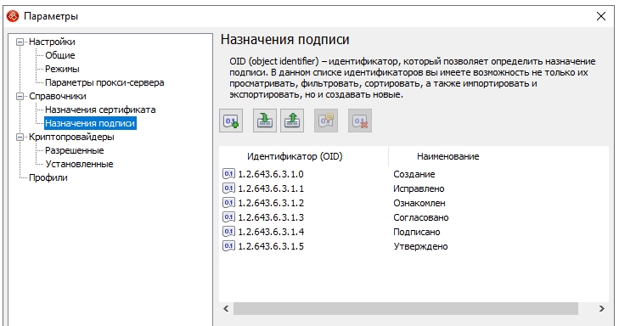Collapse the Криптопровайдеры tree node
The width and height of the screenshot is (619, 326).
pos(20,137)
